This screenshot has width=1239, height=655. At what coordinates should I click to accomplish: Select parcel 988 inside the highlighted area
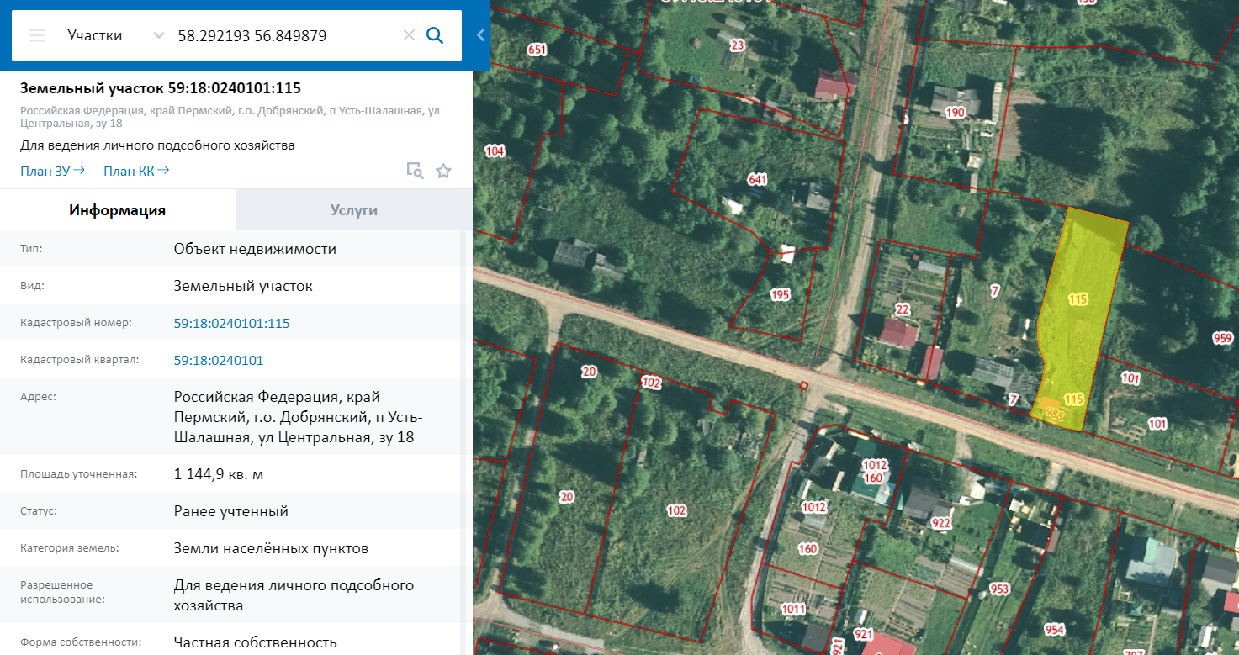coord(1054,413)
